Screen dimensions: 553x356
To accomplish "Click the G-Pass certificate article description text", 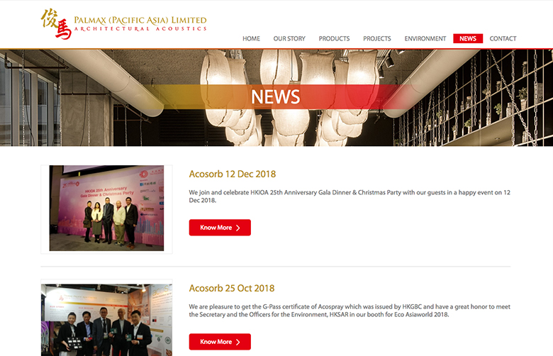I will [350, 311].
